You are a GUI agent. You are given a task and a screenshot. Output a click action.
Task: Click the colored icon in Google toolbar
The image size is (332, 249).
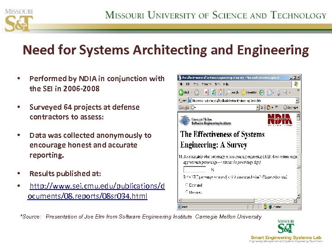click(x=268, y=107)
